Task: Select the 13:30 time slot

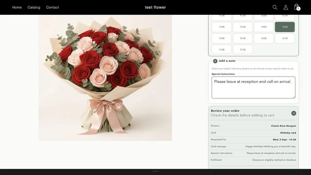Action: point(243,27)
